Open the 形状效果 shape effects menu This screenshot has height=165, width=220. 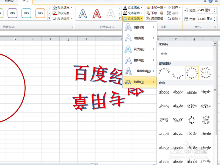62,18
